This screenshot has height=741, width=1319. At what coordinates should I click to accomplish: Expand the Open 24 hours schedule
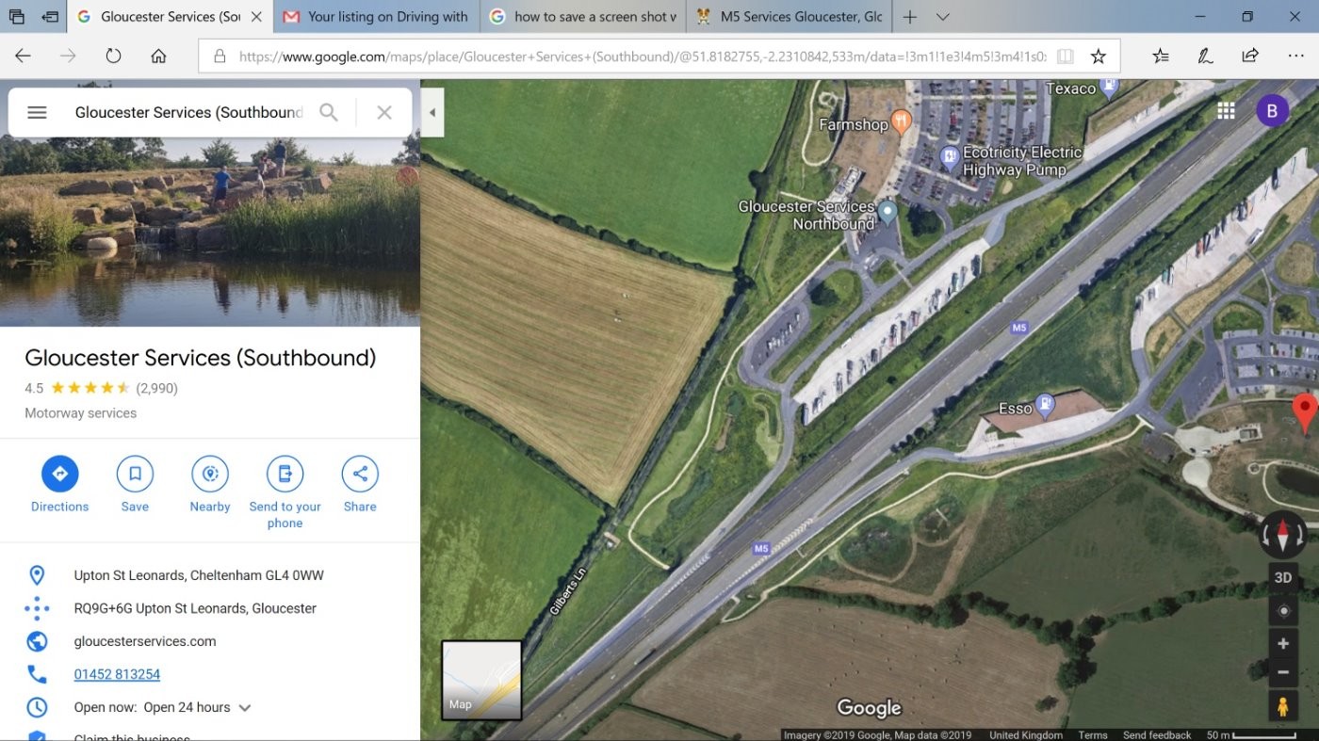(245, 707)
